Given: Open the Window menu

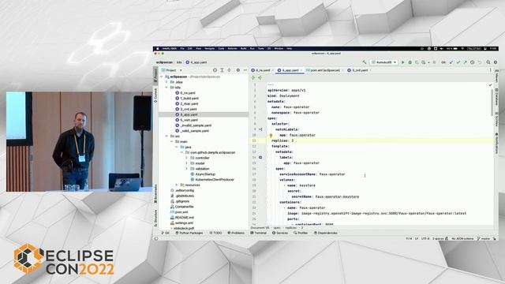Looking at the screenshot, I should [x=279, y=49].
